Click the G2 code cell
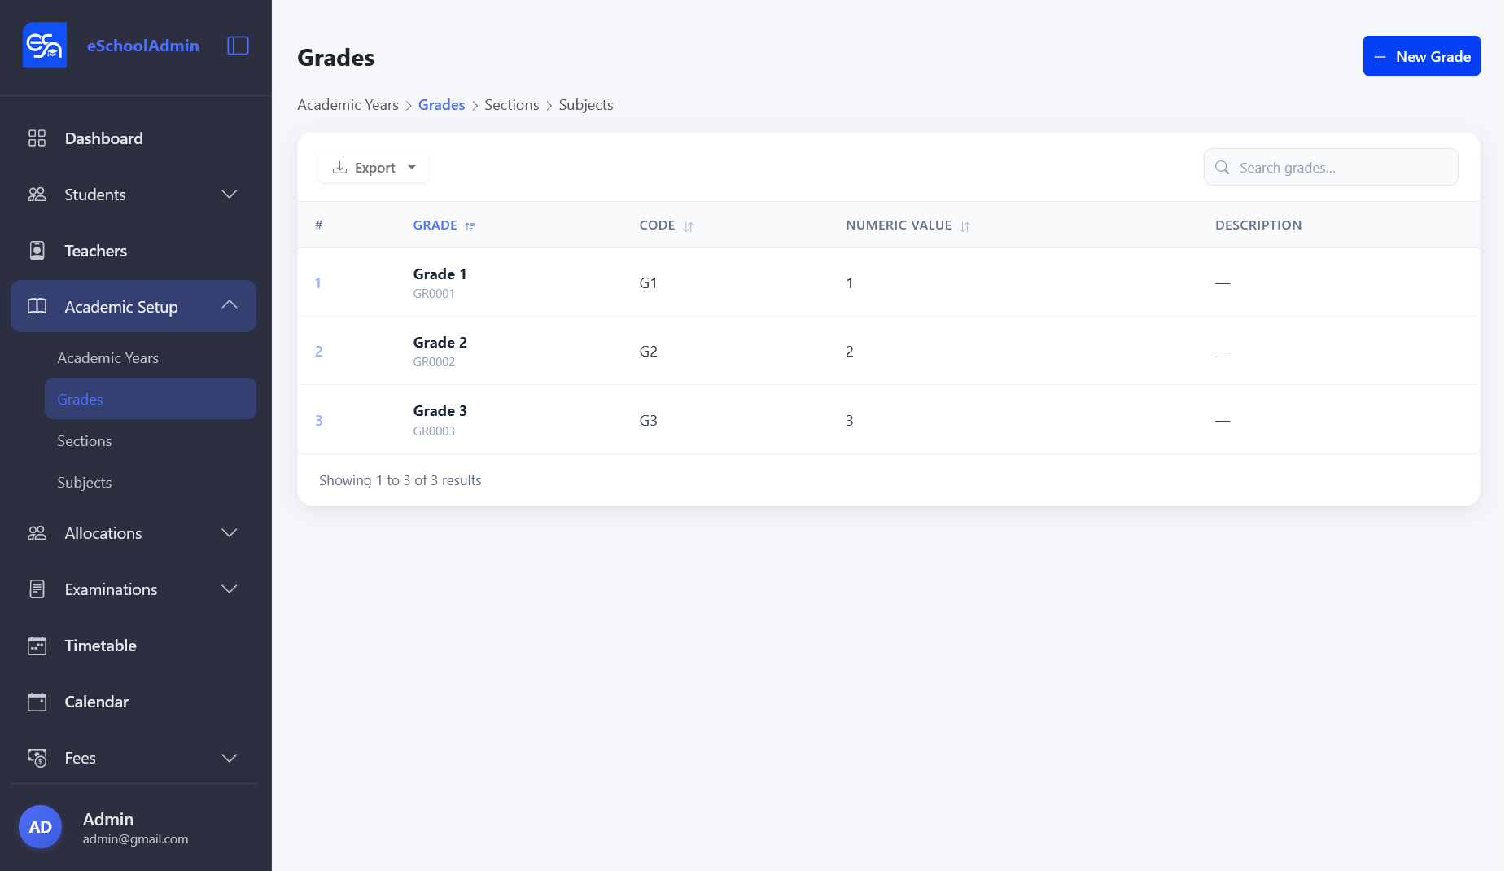This screenshot has height=871, width=1505. point(648,352)
